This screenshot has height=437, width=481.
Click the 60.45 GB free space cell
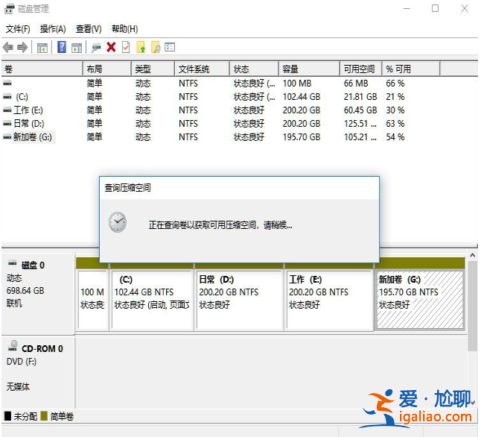360,110
